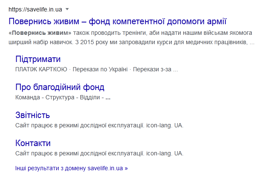The height and width of the screenshot is (180, 267).
Task: Click the description text below Звітність
Action: [x=99, y=125]
